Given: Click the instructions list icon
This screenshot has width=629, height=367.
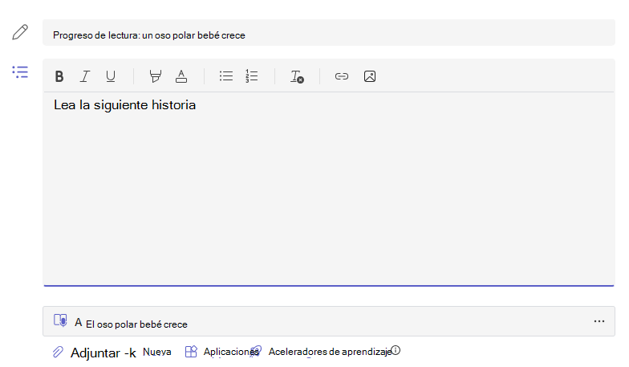Looking at the screenshot, I should (x=20, y=72).
